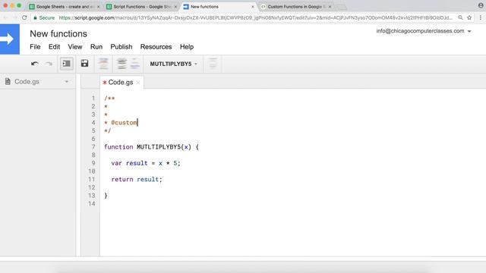
Task: Close the Code.gs editor tab
Action: pyautogui.click(x=138, y=83)
